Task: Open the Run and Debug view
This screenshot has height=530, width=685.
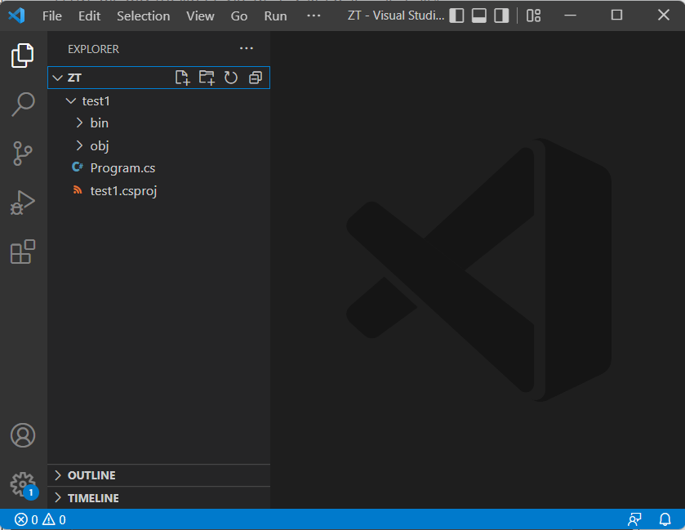Action: click(x=23, y=203)
